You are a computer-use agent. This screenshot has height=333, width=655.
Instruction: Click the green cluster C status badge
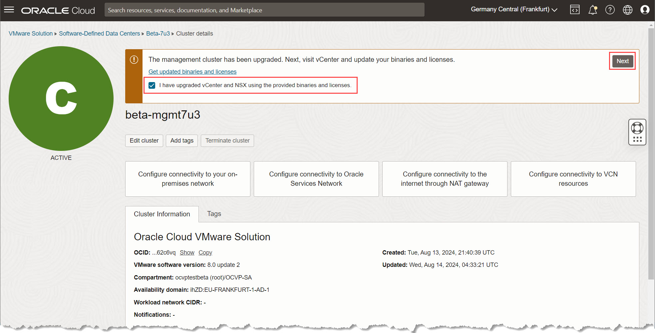pos(61,98)
